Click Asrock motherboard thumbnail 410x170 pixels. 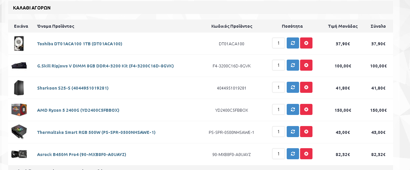coord(19,154)
